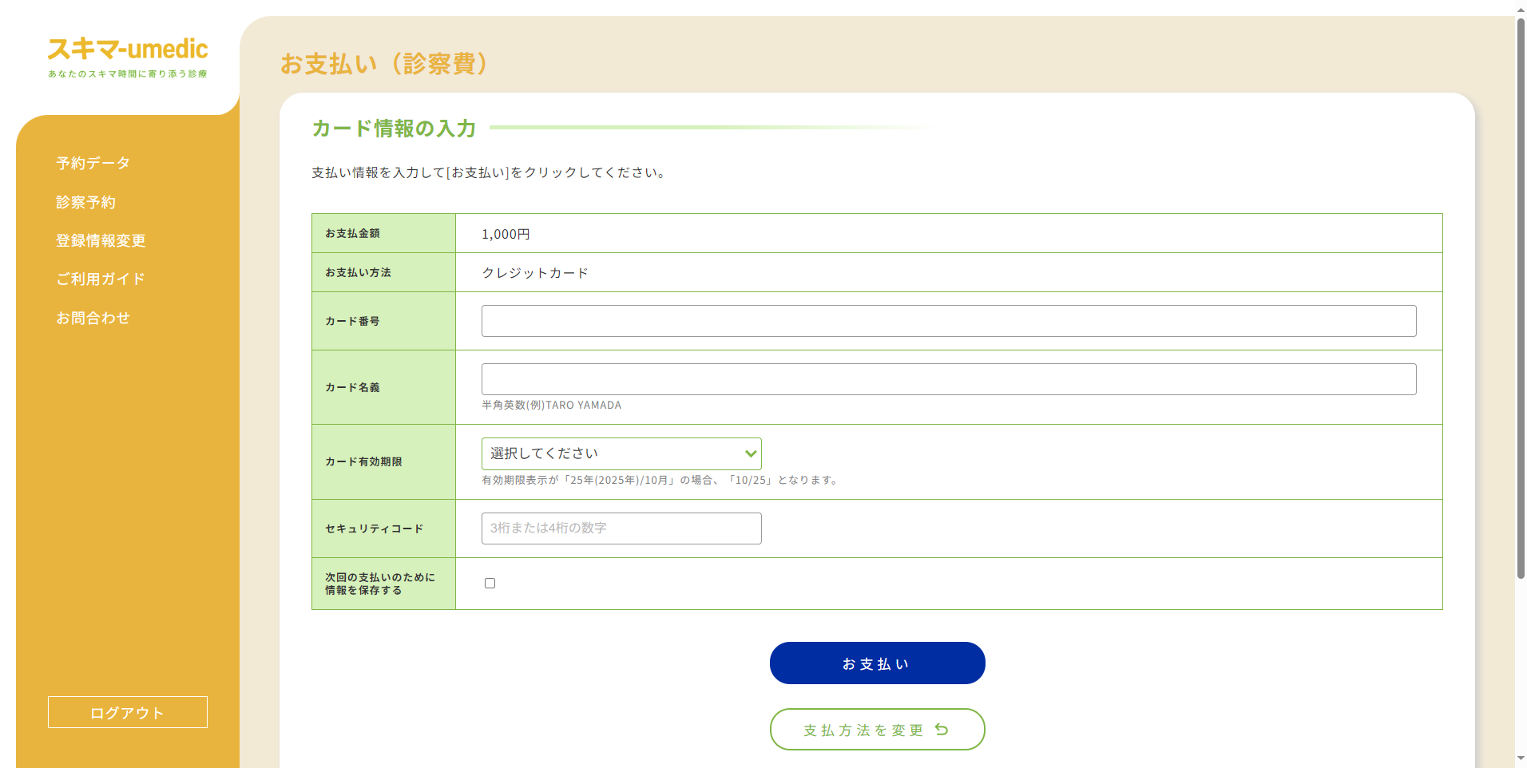Select 登録情報変更 in the sidebar
The image size is (1527, 768).
click(x=100, y=240)
